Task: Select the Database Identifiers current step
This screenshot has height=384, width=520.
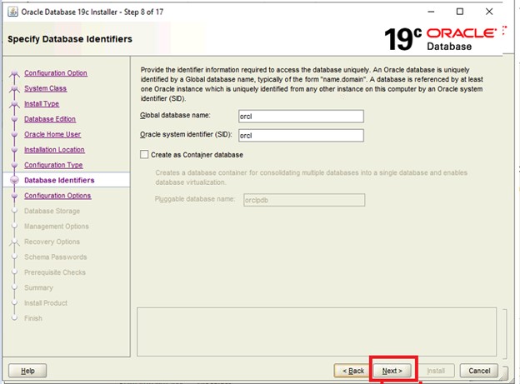Action: click(59, 180)
